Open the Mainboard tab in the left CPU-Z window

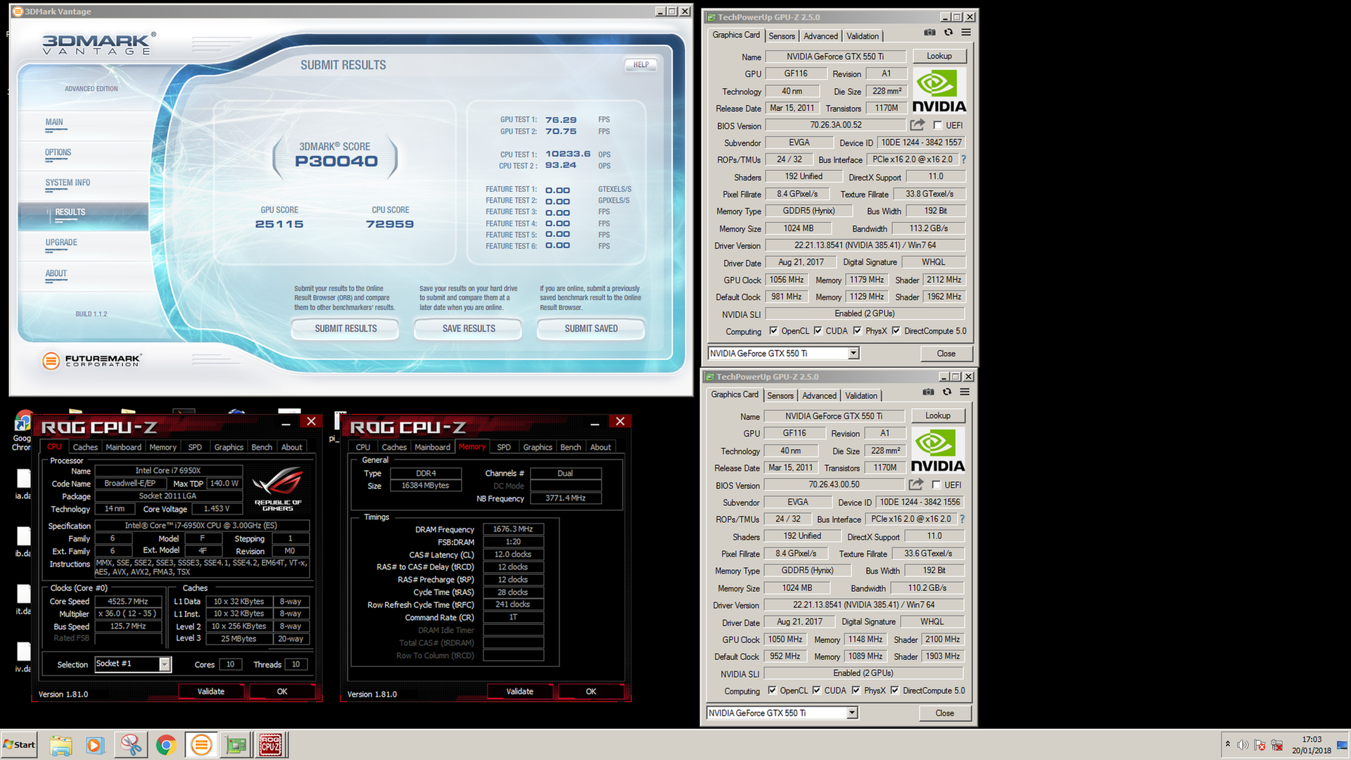[x=123, y=447]
